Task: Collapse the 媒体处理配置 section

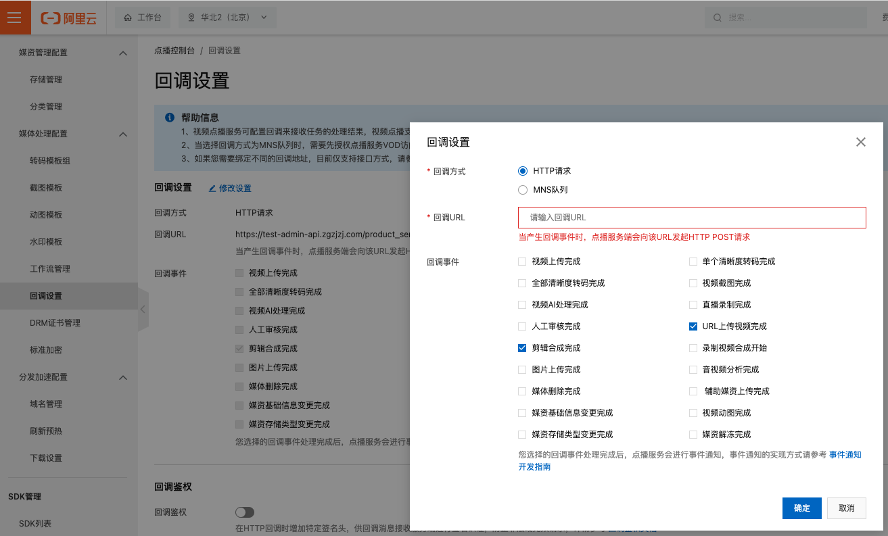Action: coord(123,134)
